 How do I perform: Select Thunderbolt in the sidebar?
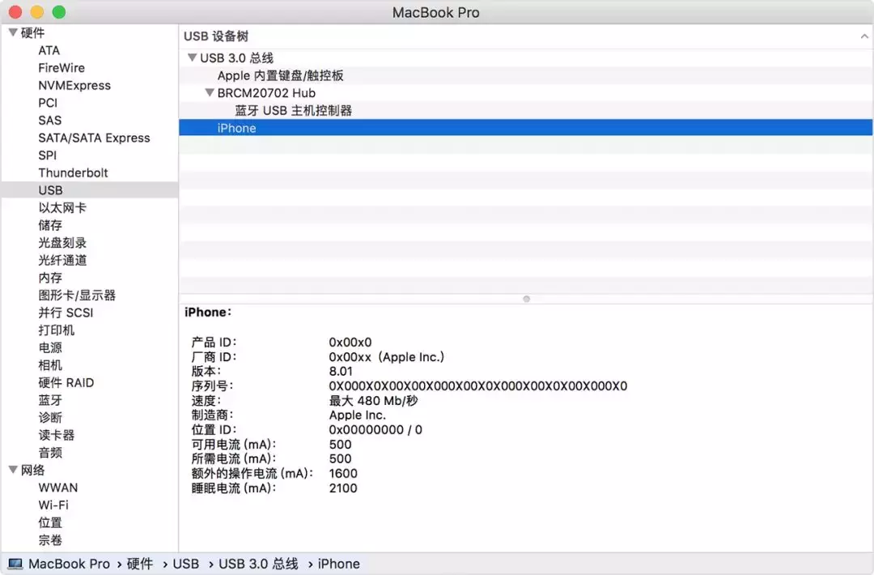coord(73,172)
